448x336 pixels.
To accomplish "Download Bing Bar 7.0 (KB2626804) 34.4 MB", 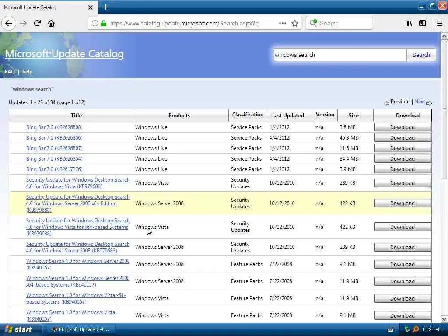I will (x=402, y=158).
